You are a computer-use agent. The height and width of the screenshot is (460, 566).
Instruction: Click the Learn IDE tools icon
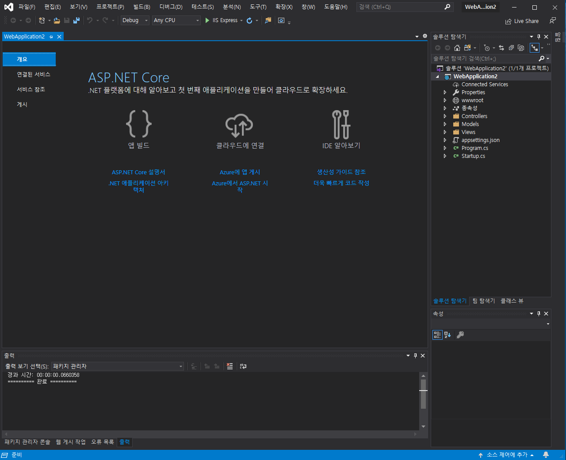tap(341, 124)
